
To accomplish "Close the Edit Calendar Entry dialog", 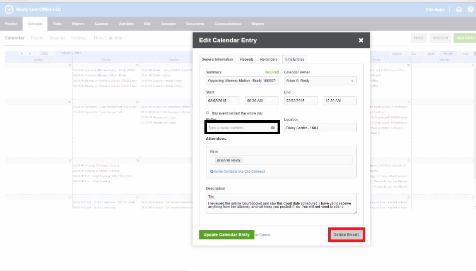I will (361, 40).
